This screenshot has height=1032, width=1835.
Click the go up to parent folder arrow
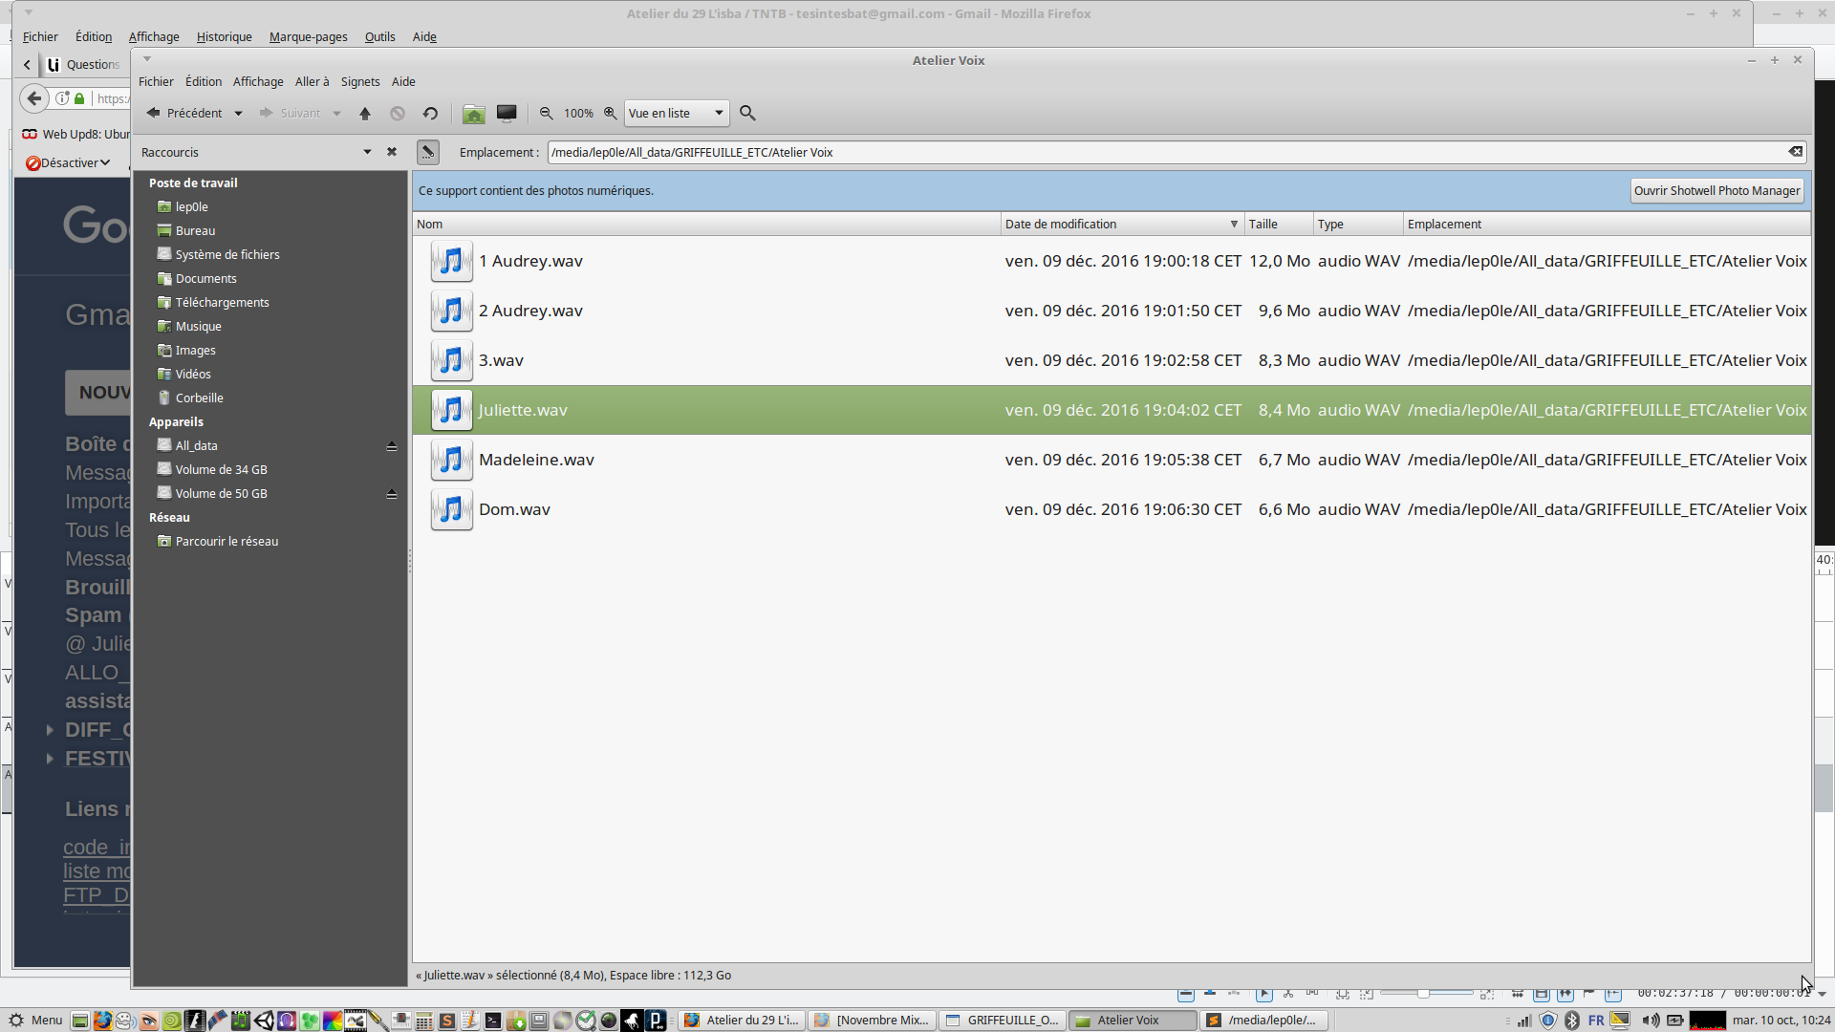(365, 114)
